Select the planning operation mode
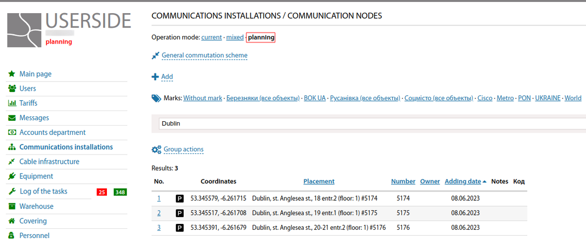 point(261,37)
